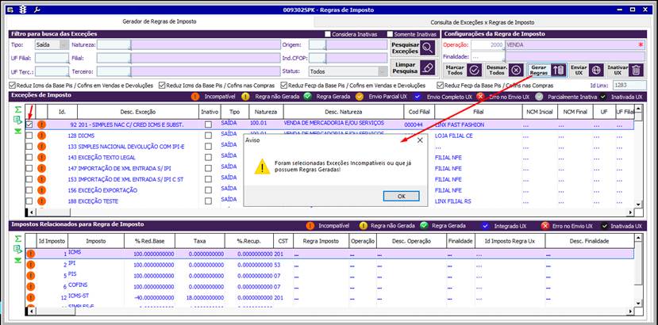Click the UF Filial input field
This screenshot has width=658, height=325.
click(52, 58)
